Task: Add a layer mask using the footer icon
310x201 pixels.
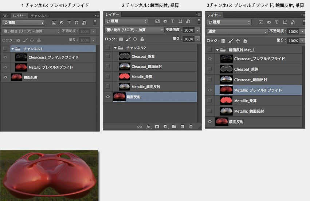Action: (157, 126)
